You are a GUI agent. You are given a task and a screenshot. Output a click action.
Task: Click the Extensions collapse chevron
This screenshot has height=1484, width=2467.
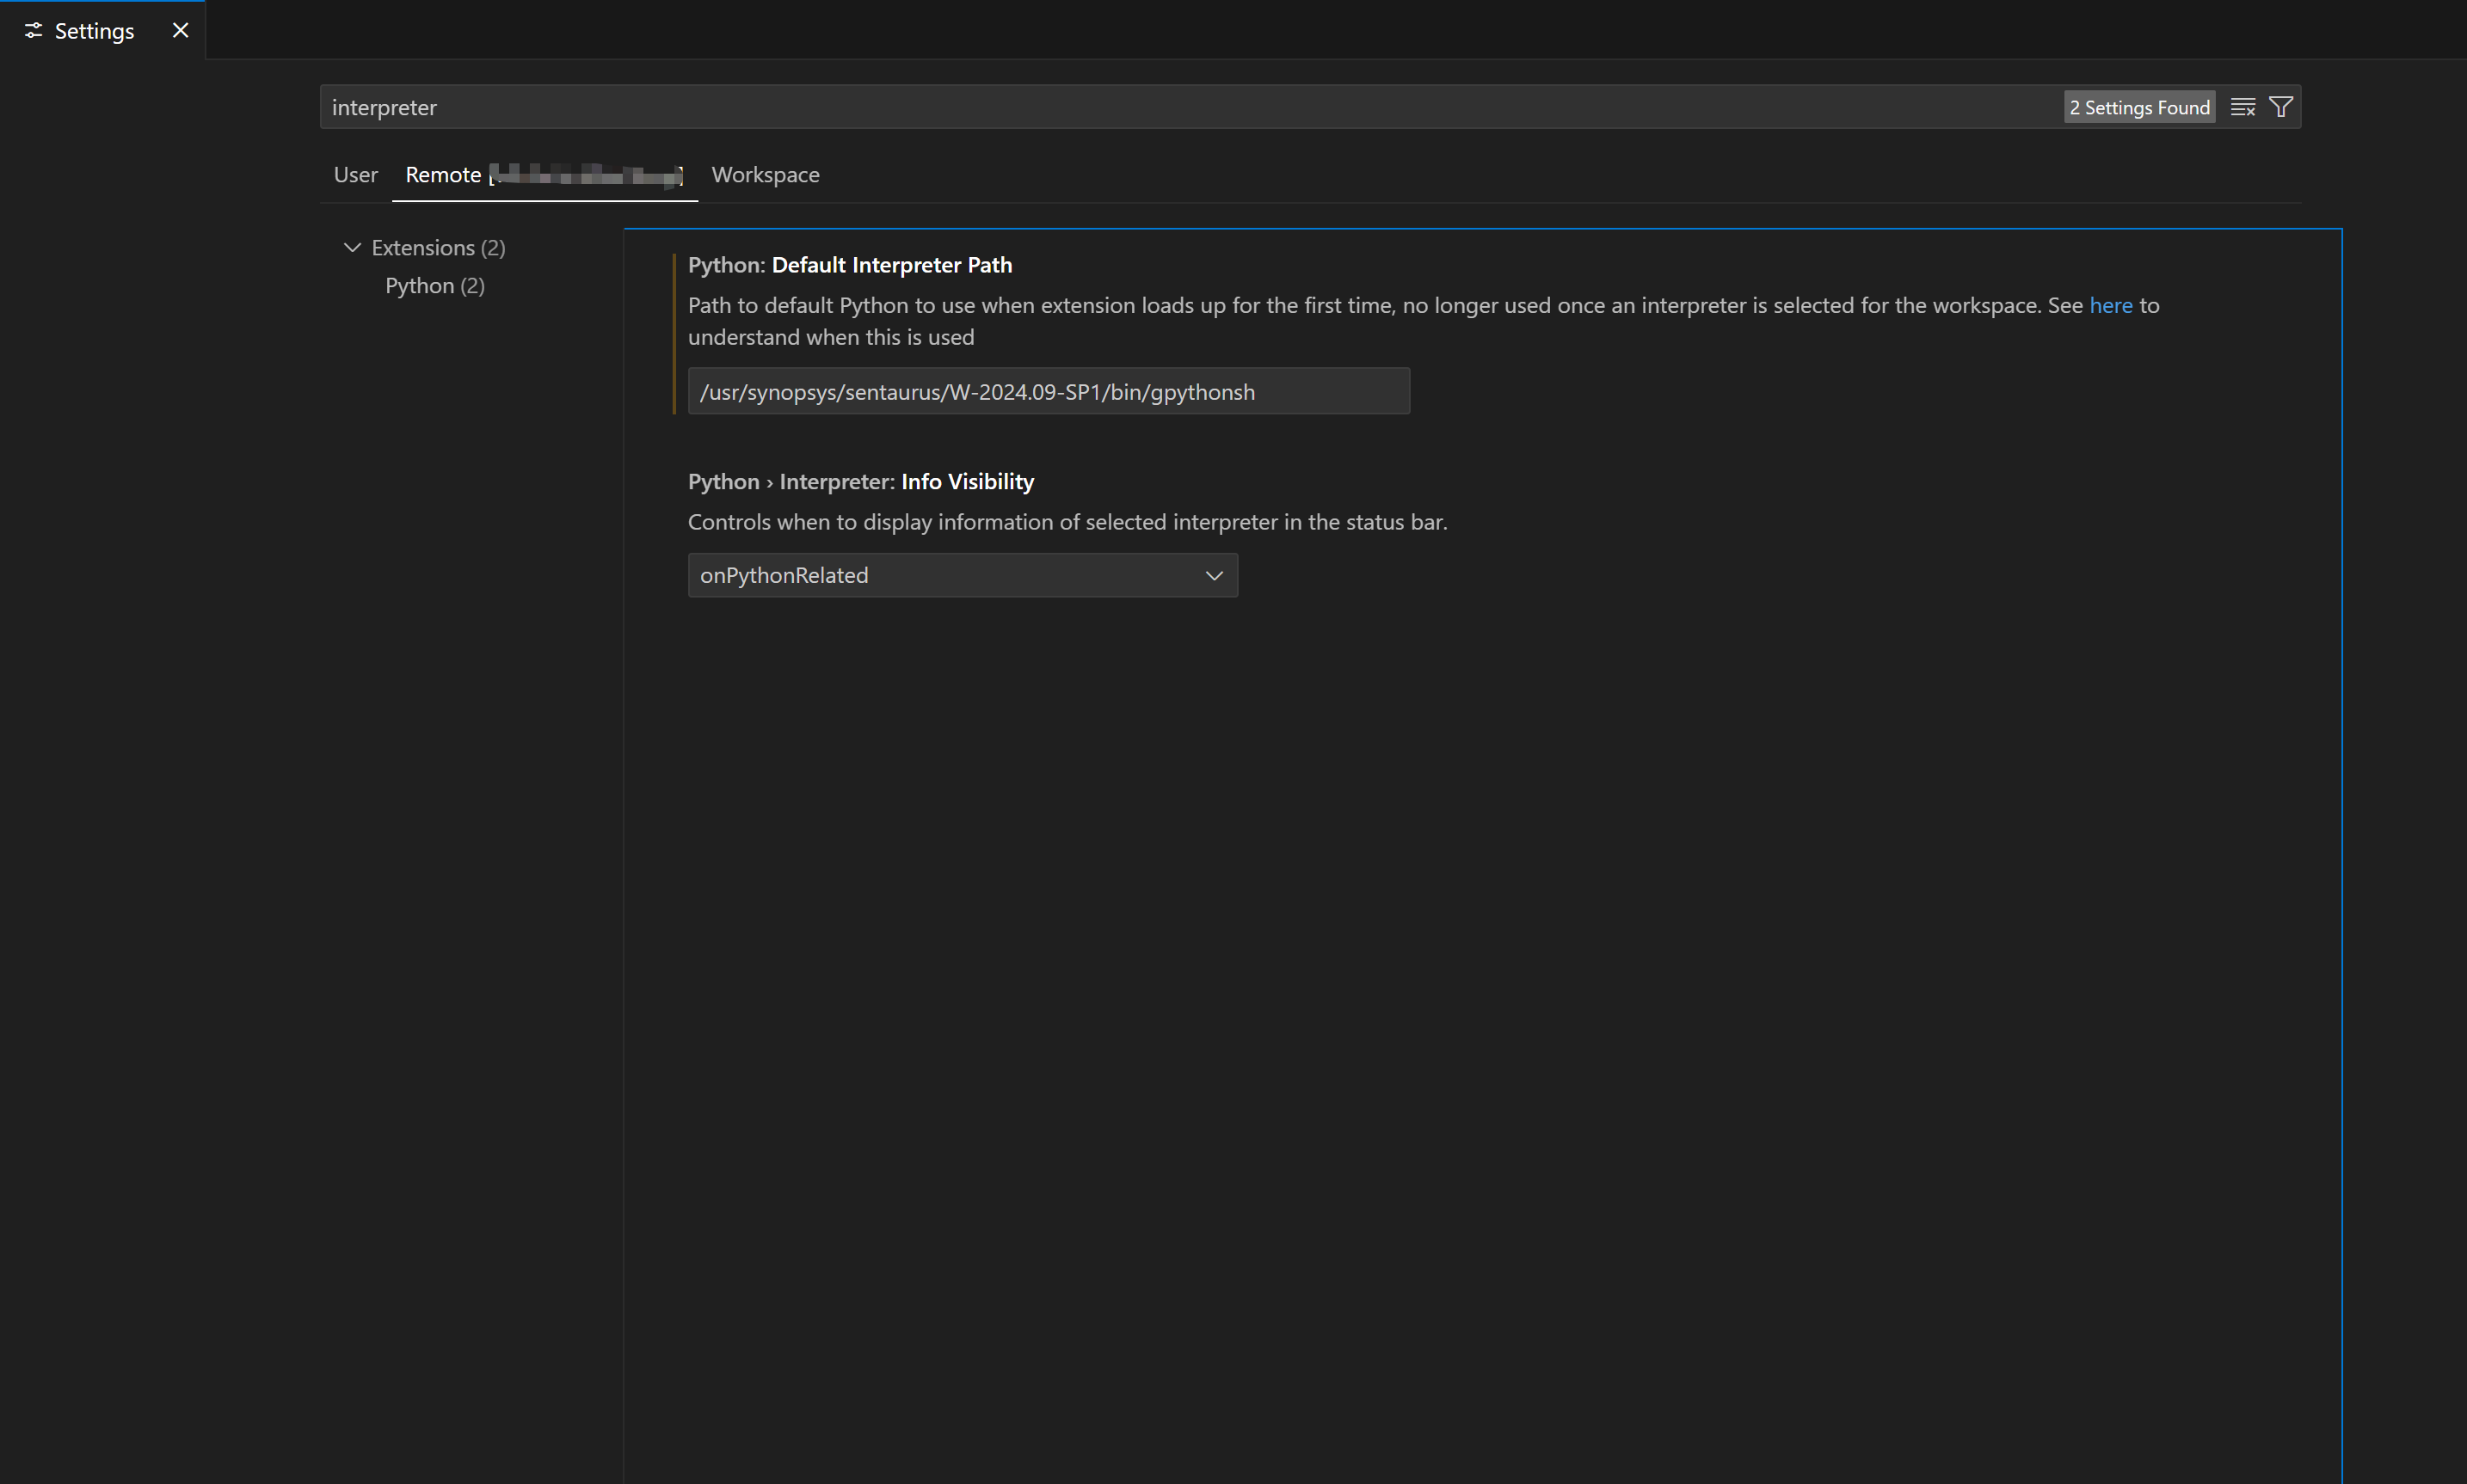(352, 247)
